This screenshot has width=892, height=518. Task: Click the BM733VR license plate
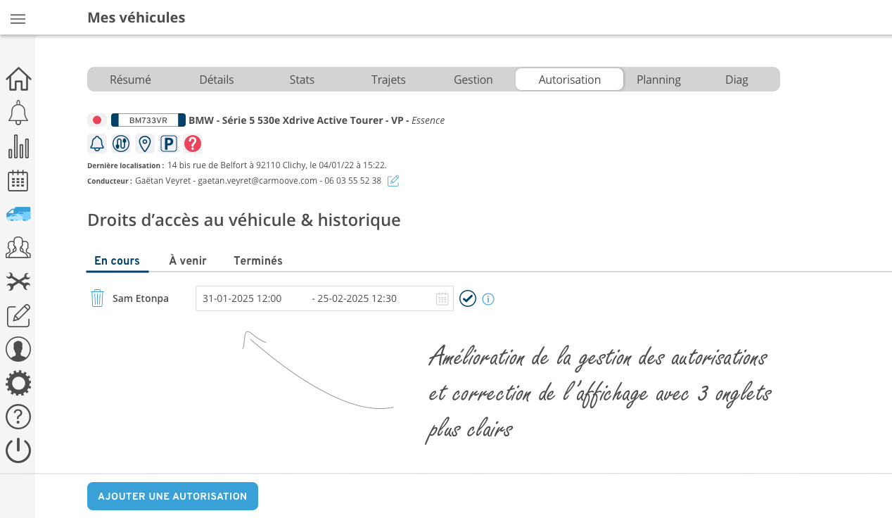pyautogui.click(x=148, y=120)
